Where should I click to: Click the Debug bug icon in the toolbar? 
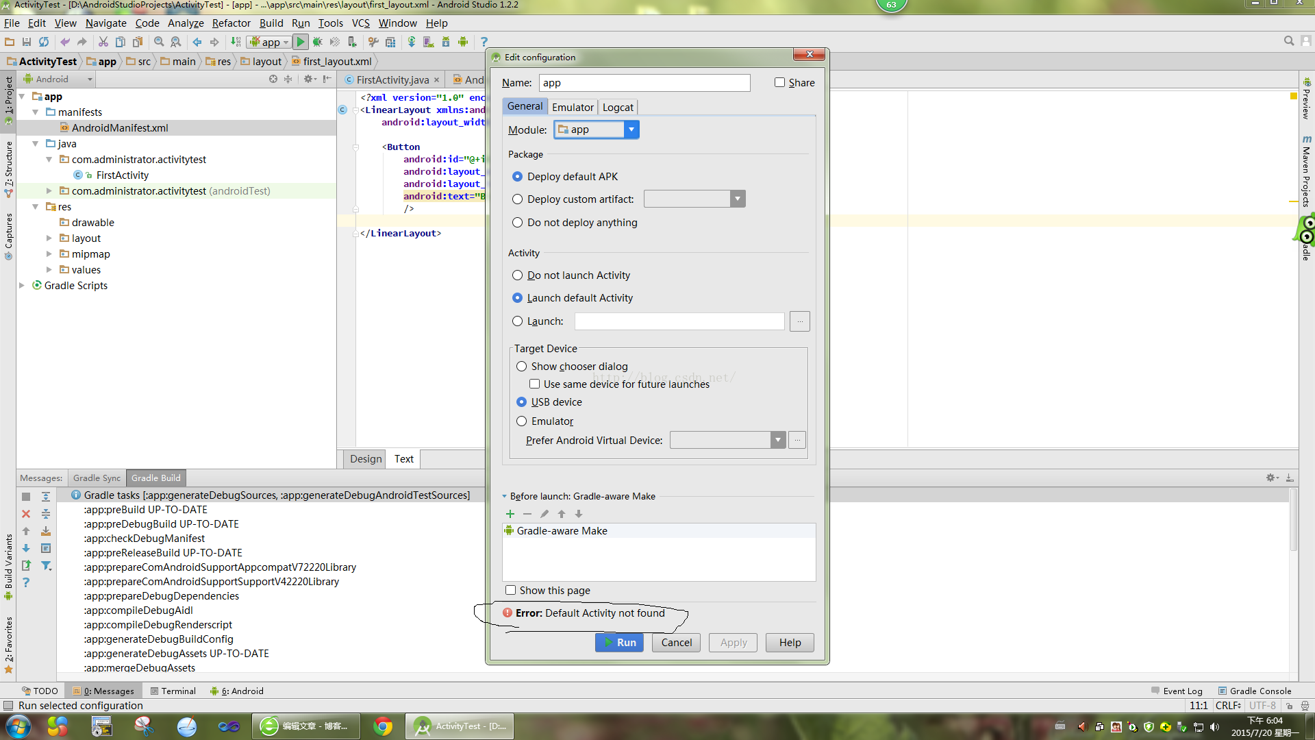318,42
